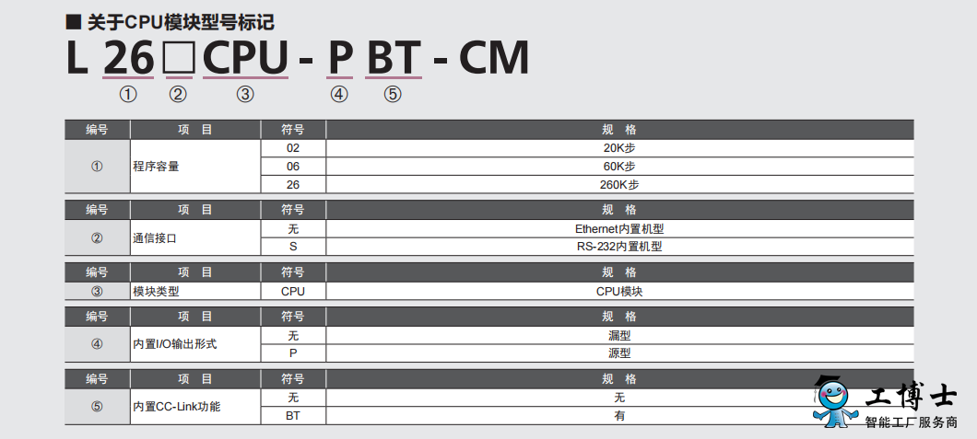Click the 智能工厂服务商 watermark text
The image size is (977, 439).
(x=912, y=422)
